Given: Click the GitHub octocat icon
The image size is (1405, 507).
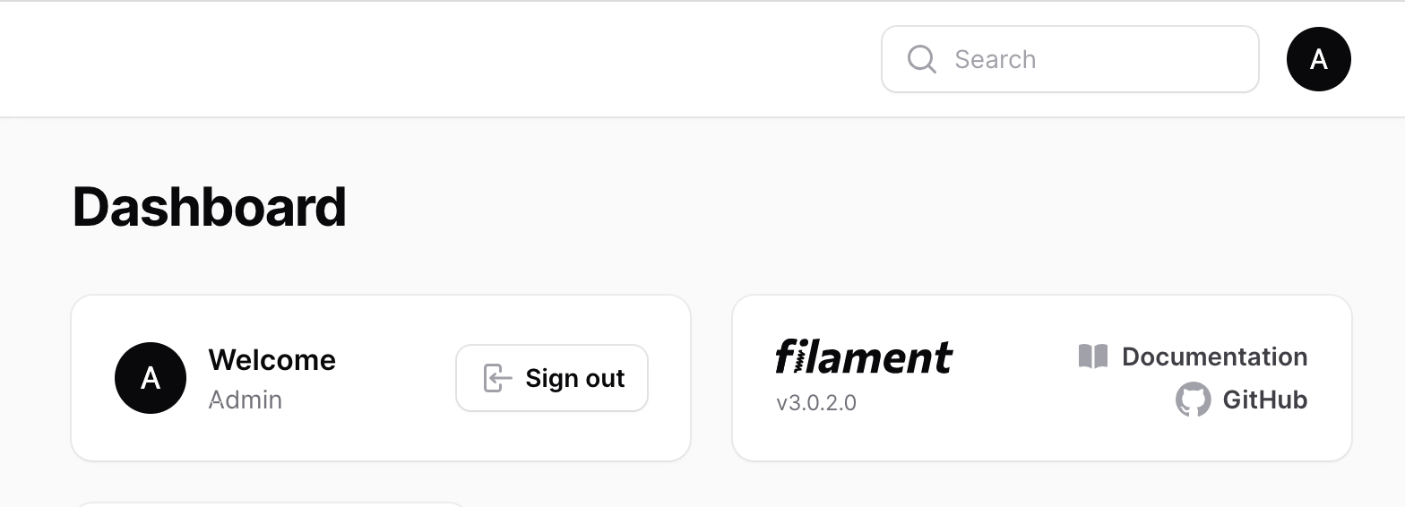Looking at the screenshot, I should coord(1193,400).
